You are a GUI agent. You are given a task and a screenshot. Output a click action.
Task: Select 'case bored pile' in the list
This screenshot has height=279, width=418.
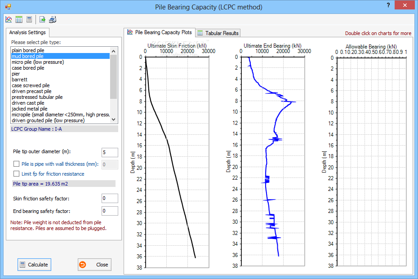pyautogui.click(x=60, y=68)
